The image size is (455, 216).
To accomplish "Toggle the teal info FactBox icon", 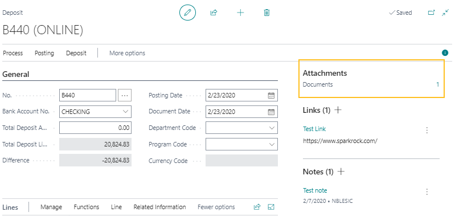I will point(445,52).
